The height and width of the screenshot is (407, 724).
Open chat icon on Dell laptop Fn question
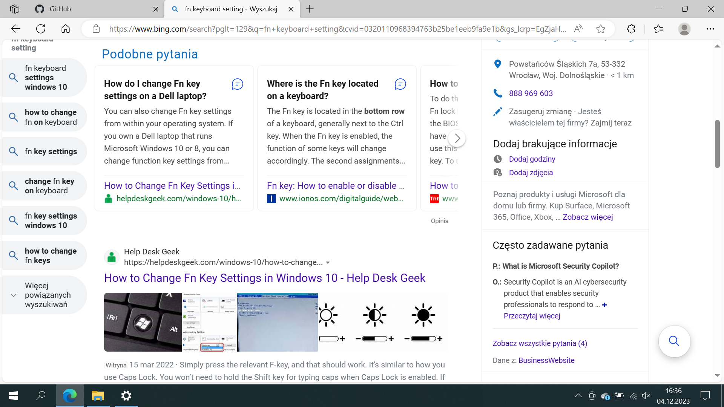[x=238, y=84]
